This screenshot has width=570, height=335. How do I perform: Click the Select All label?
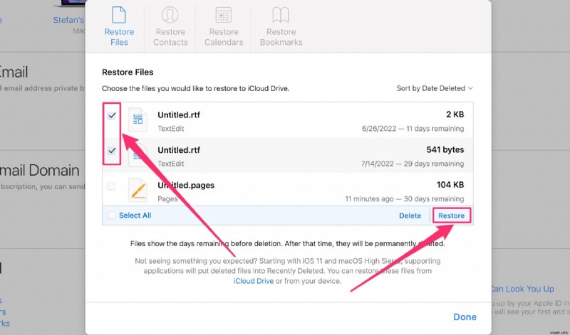(135, 216)
